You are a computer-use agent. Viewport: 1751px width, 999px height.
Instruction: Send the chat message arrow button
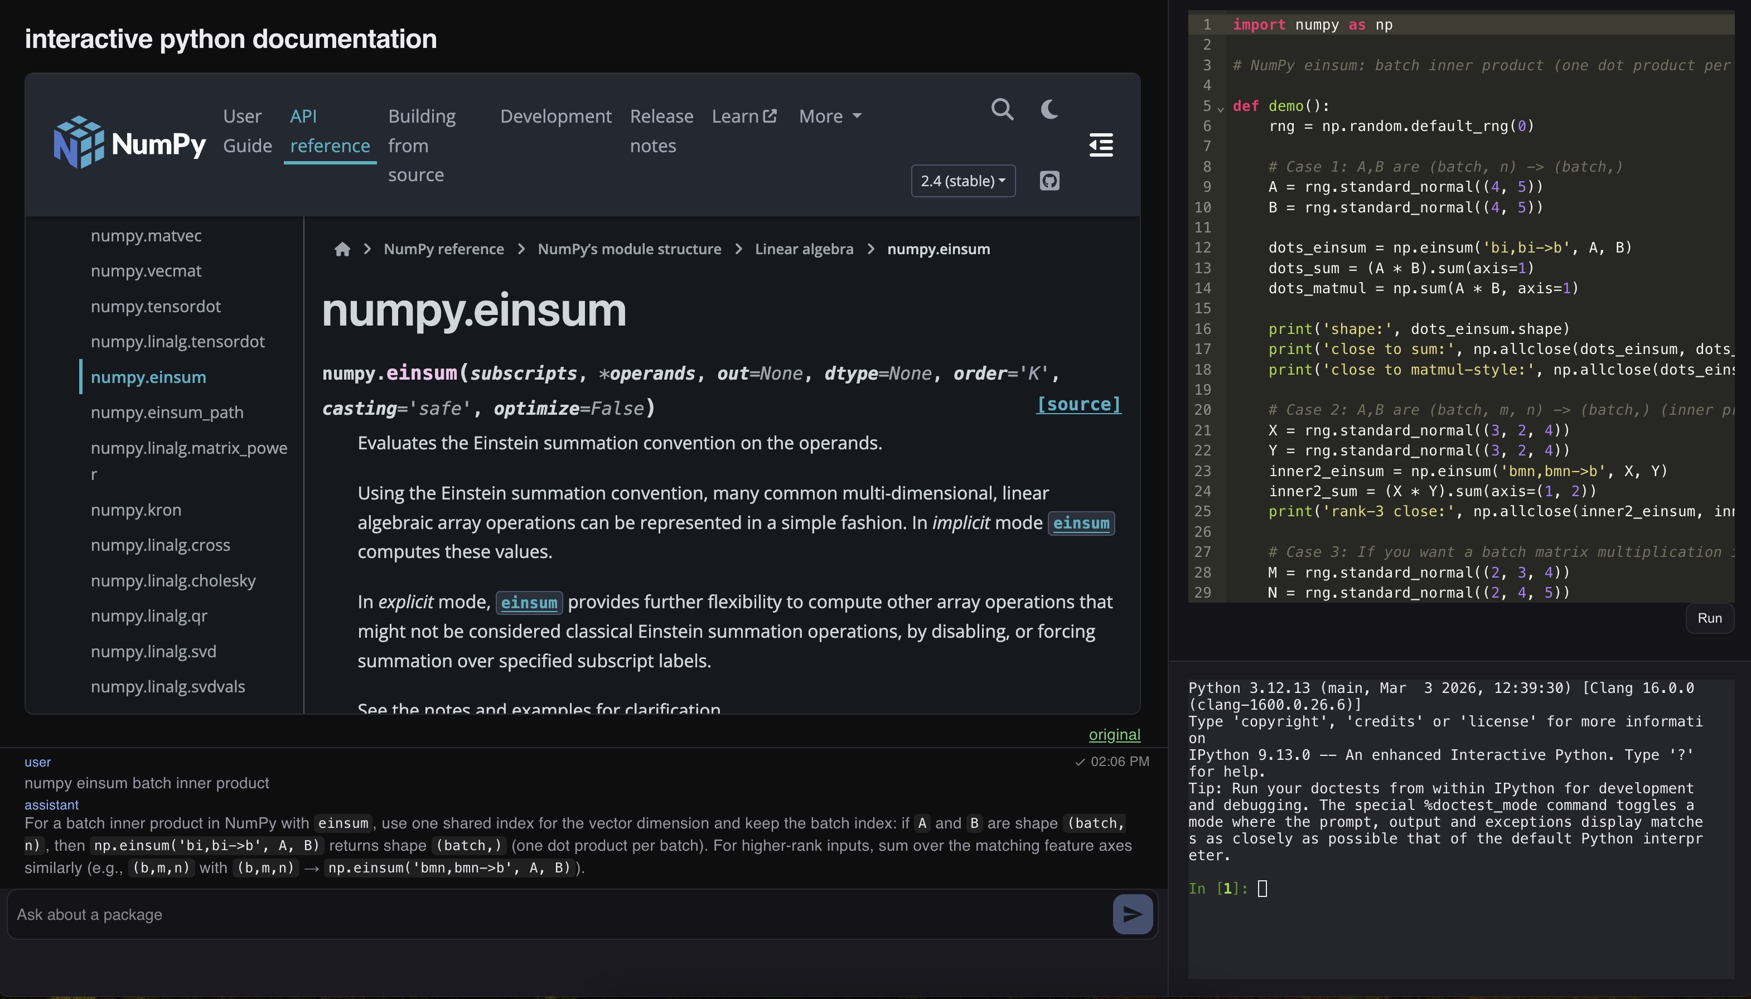pyautogui.click(x=1132, y=914)
